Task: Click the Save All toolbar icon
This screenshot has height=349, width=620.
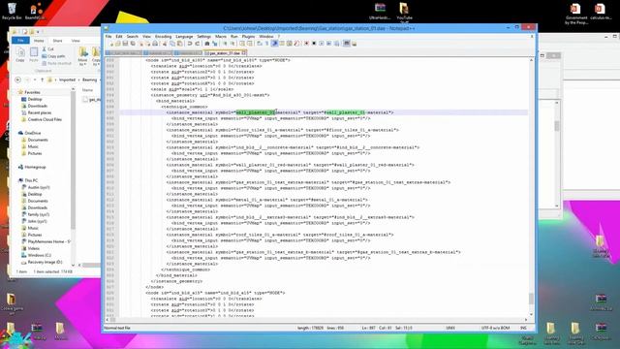Action: tap(133, 44)
